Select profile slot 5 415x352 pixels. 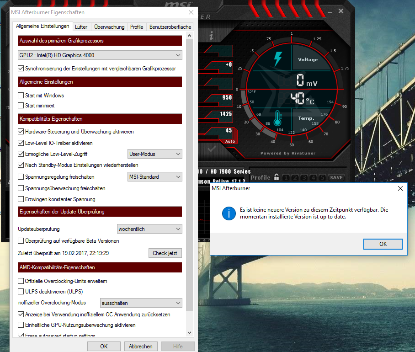[x=322, y=177]
